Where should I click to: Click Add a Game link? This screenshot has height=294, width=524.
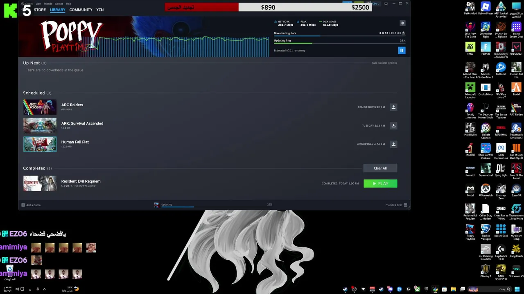(x=31, y=205)
